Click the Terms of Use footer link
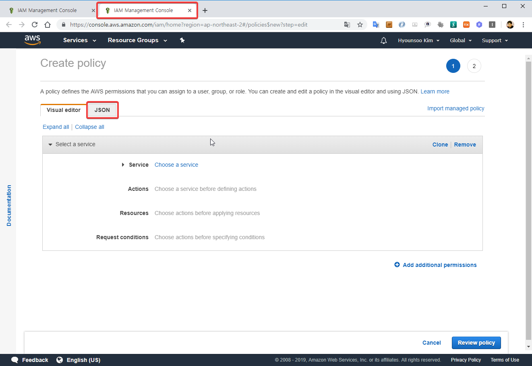The image size is (532, 366). point(505,360)
